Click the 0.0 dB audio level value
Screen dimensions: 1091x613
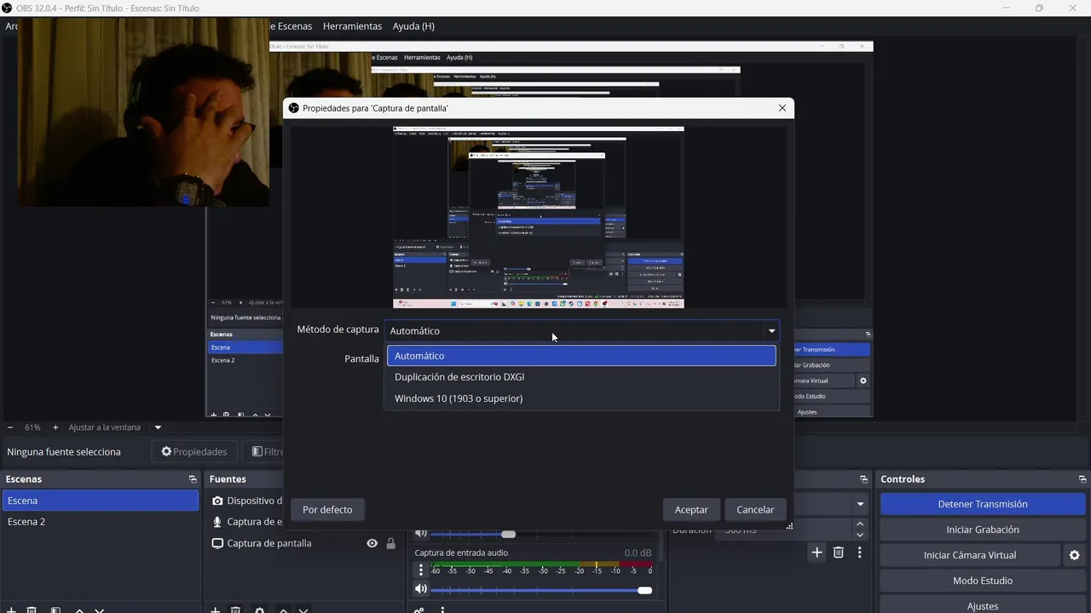[638, 553]
